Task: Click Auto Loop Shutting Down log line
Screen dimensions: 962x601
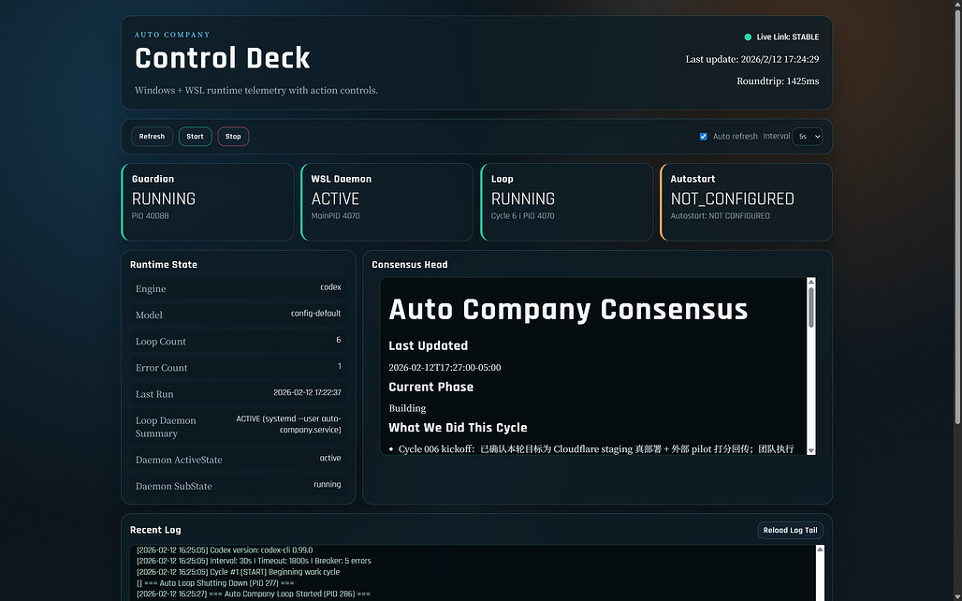Action: [x=215, y=583]
